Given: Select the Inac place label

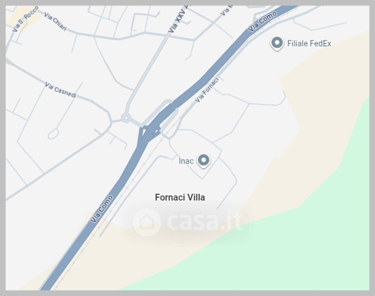Looking at the screenshot, I should (x=186, y=161).
